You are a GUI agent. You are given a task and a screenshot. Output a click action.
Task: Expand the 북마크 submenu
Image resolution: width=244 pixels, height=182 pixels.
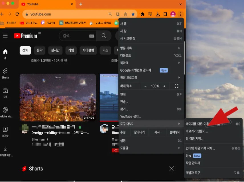[x=151, y=63]
